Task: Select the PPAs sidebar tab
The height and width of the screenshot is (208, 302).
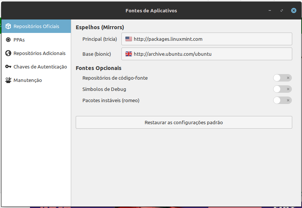Action: click(36, 40)
